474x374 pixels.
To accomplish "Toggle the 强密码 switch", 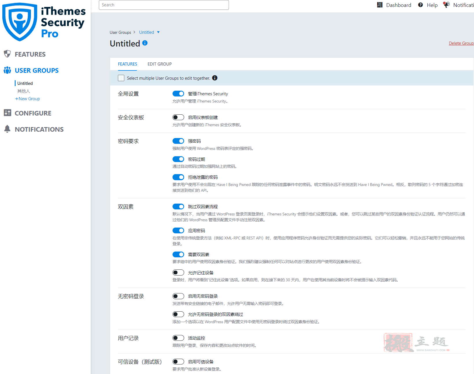I will coord(178,141).
